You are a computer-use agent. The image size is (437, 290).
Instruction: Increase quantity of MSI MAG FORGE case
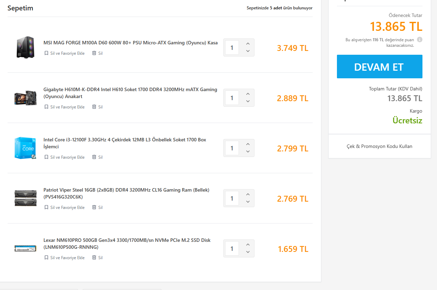tap(248, 44)
